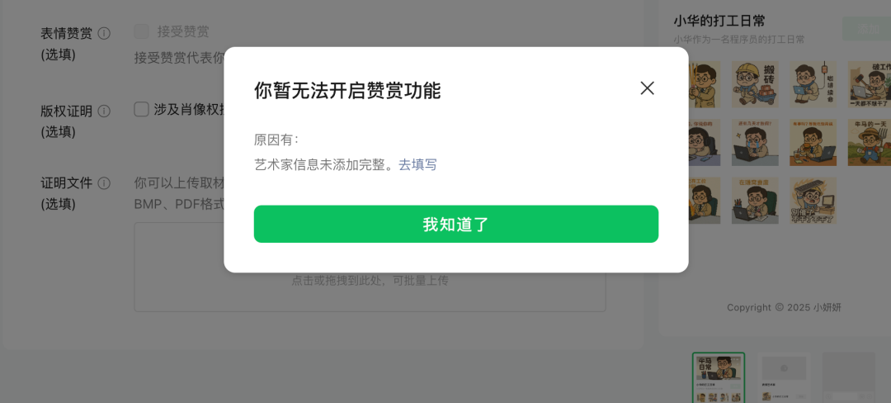Select the hammer-smashing laptop sticker
Viewport: 891px width, 403px height.
point(870,85)
